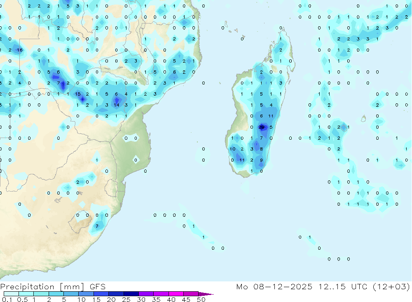Click the '9' value in southern Madagascar
Screen dimensions: 412x302
262,160
